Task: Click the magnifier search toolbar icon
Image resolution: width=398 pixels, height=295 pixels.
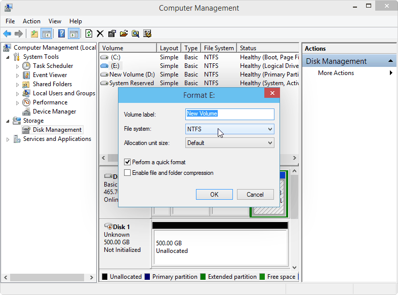Action: (135, 33)
